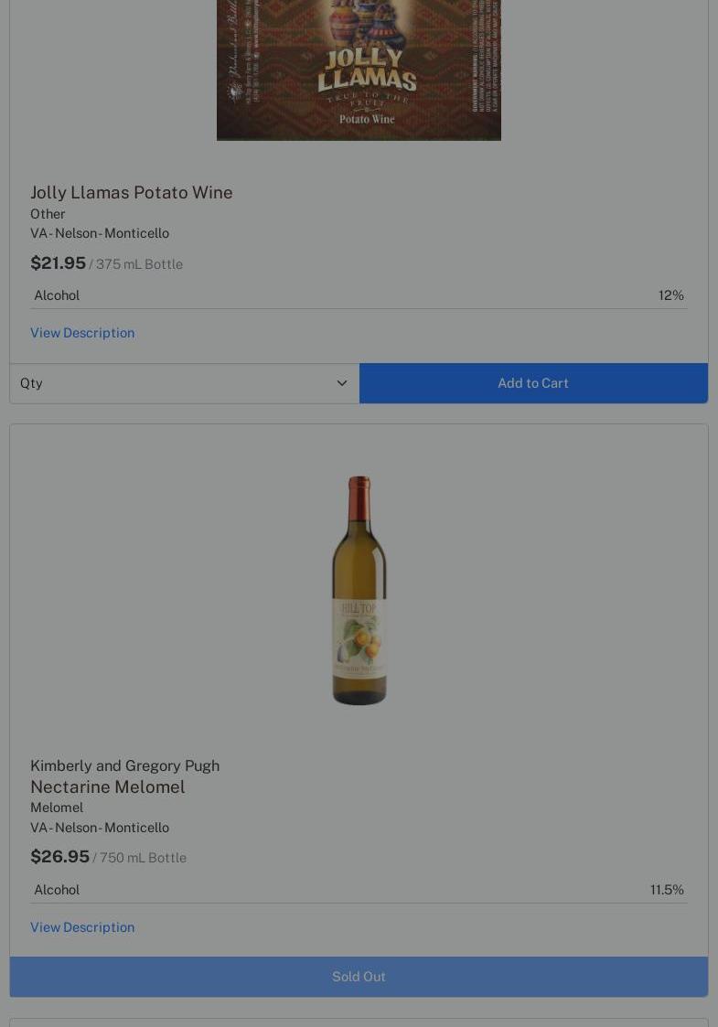
Task: Click the Jolly Llamas Potato Wine label image
Action: pyautogui.click(x=359, y=69)
